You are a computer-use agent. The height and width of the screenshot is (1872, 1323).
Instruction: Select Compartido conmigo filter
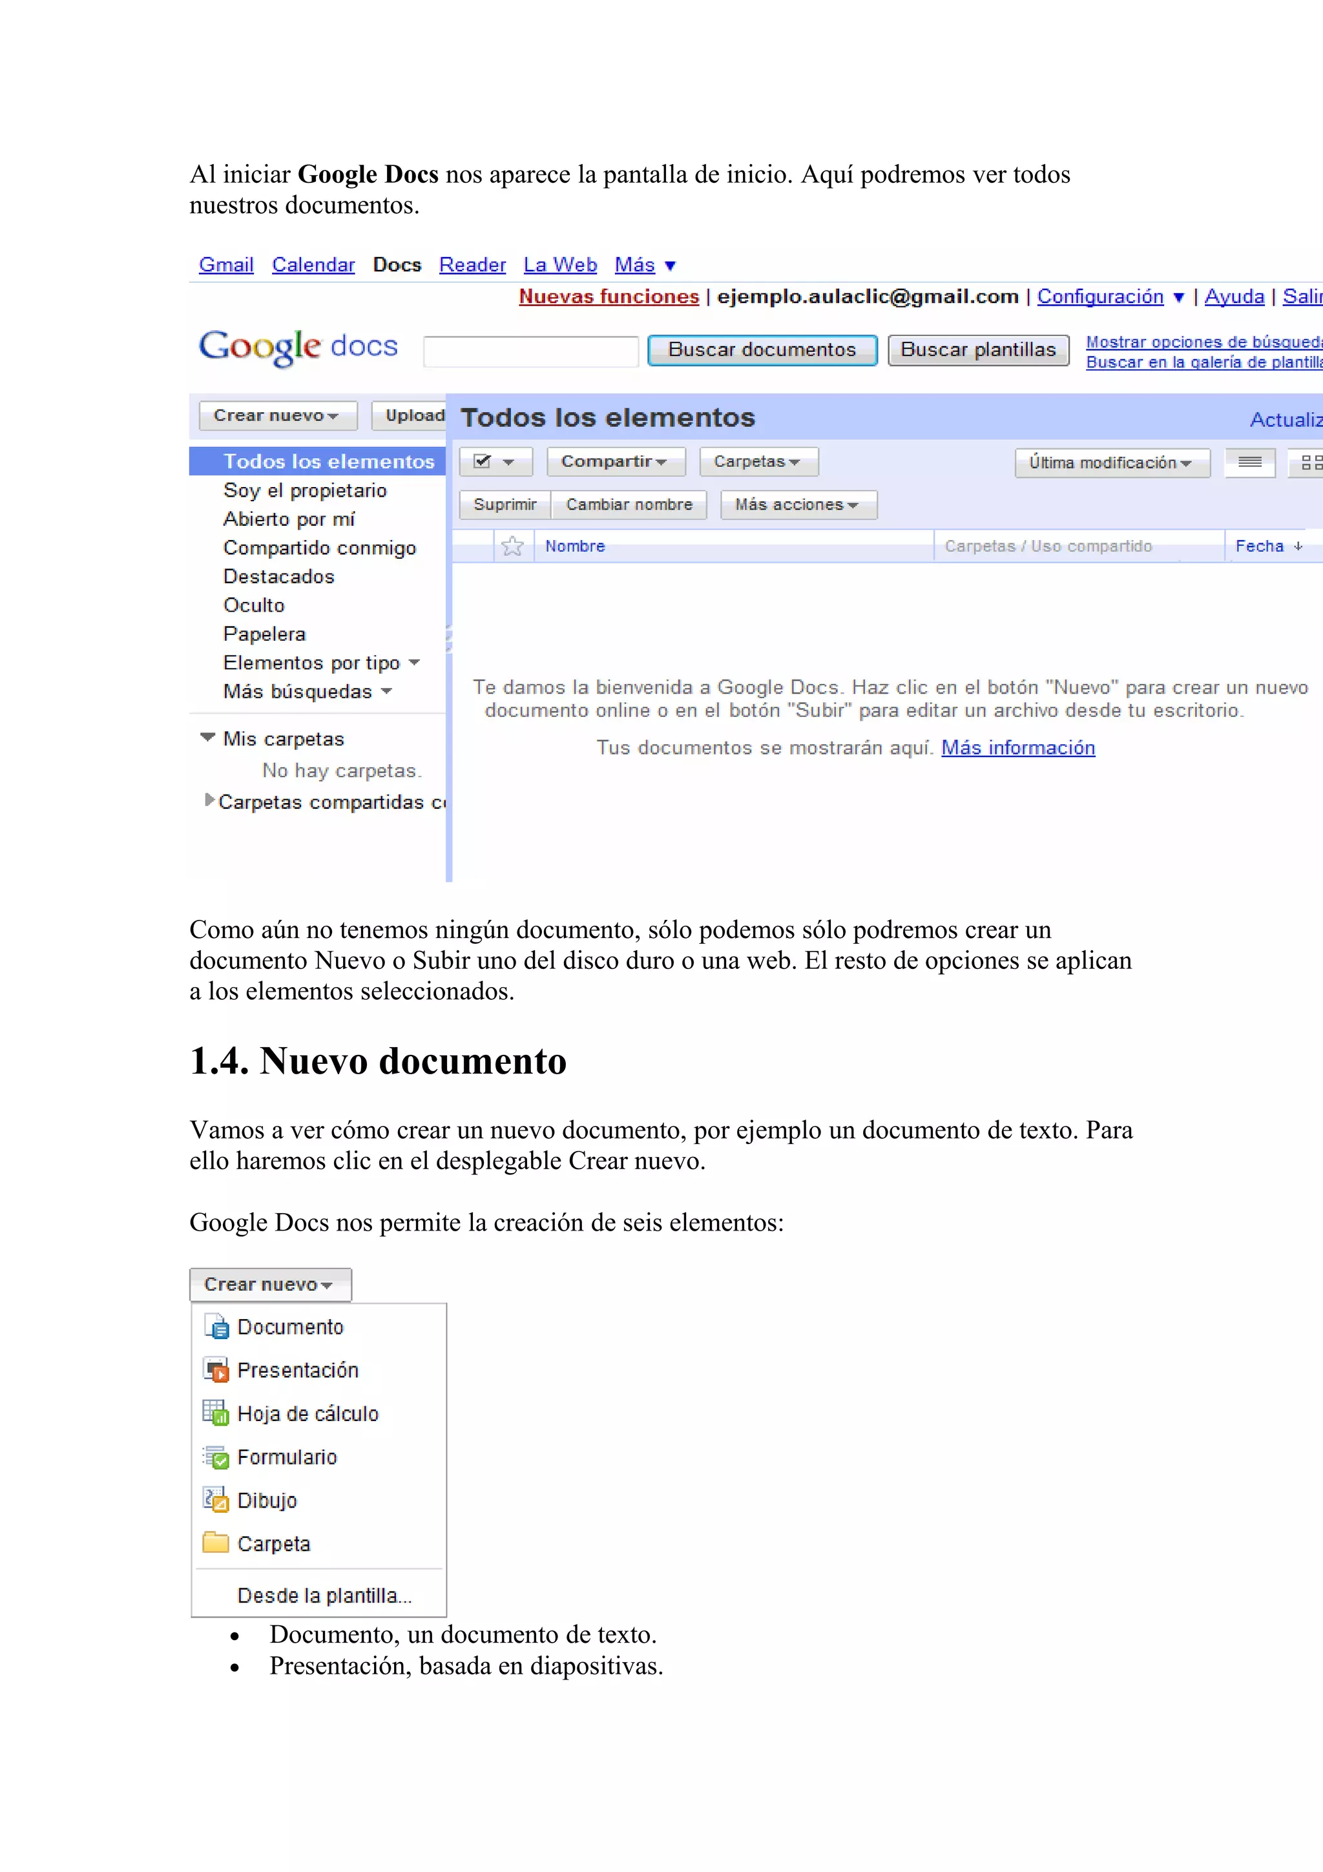coord(320,547)
